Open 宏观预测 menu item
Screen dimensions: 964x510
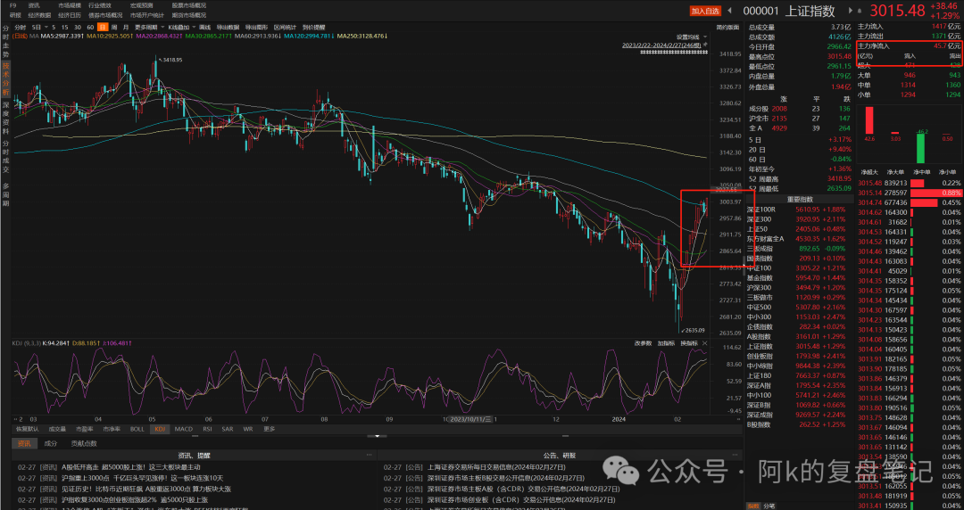[141, 5]
